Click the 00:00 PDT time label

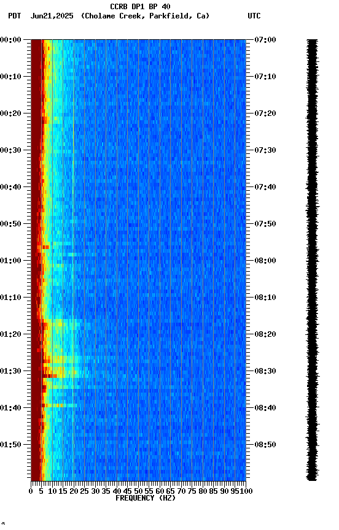(x=10, y=40)
